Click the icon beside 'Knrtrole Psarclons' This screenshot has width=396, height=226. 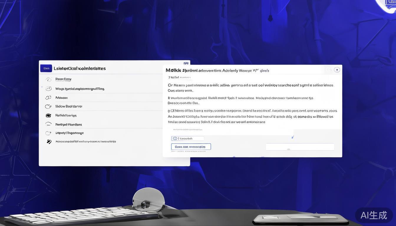click(49, 124)
